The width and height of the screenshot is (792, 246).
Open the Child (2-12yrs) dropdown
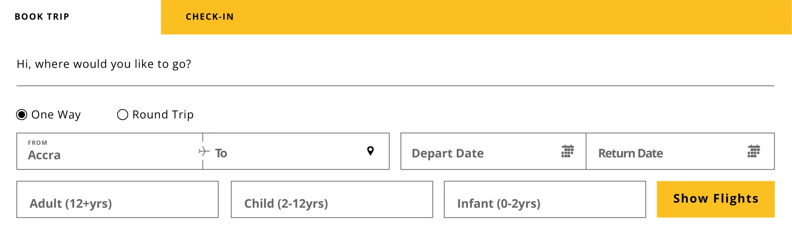coord(332,199)
